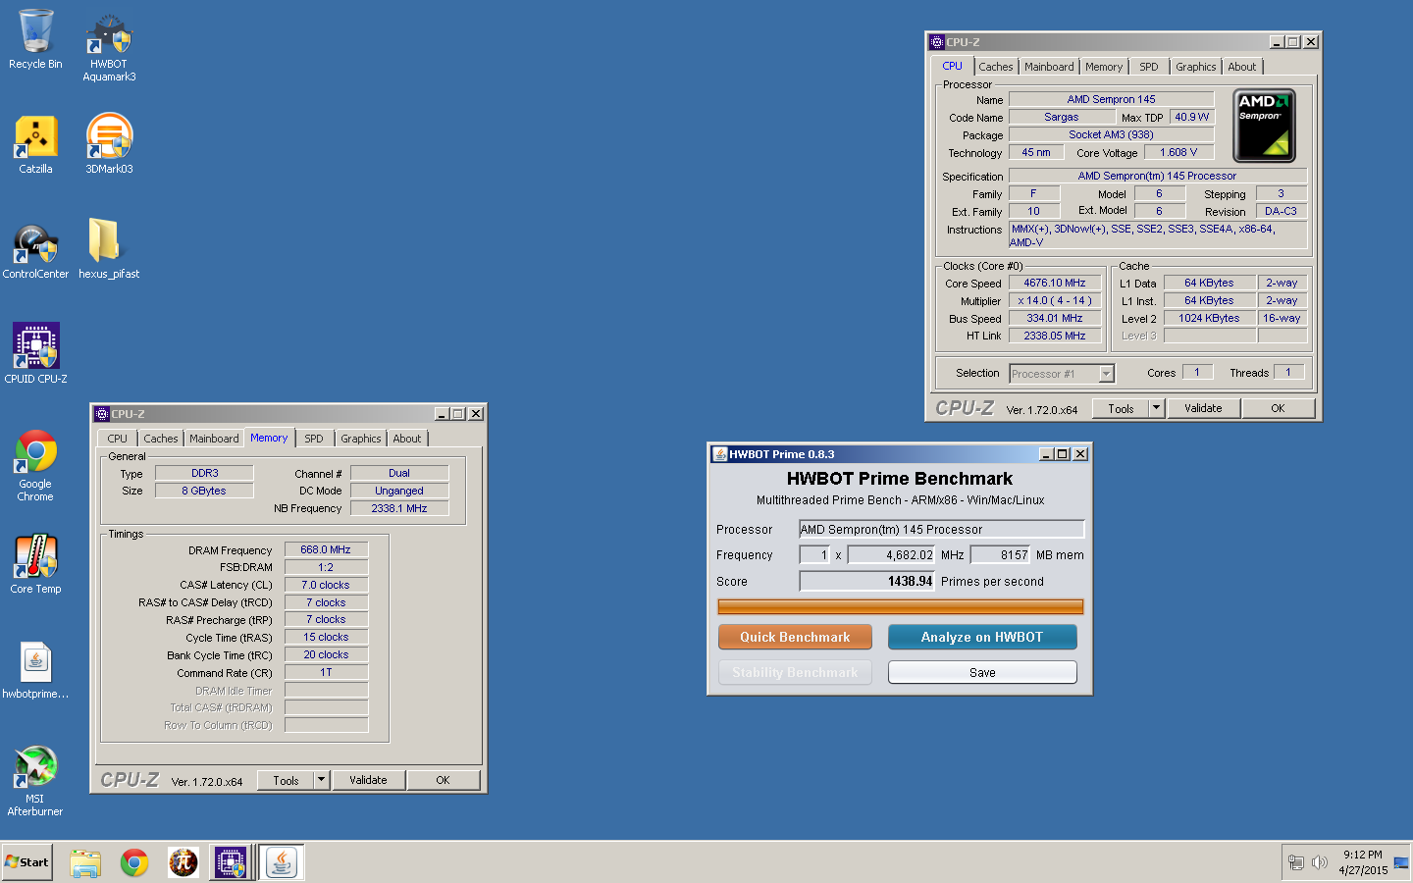Click Tools button in top-right CPU-Z
This screenshot has height=883, width=1413.
1121,408
